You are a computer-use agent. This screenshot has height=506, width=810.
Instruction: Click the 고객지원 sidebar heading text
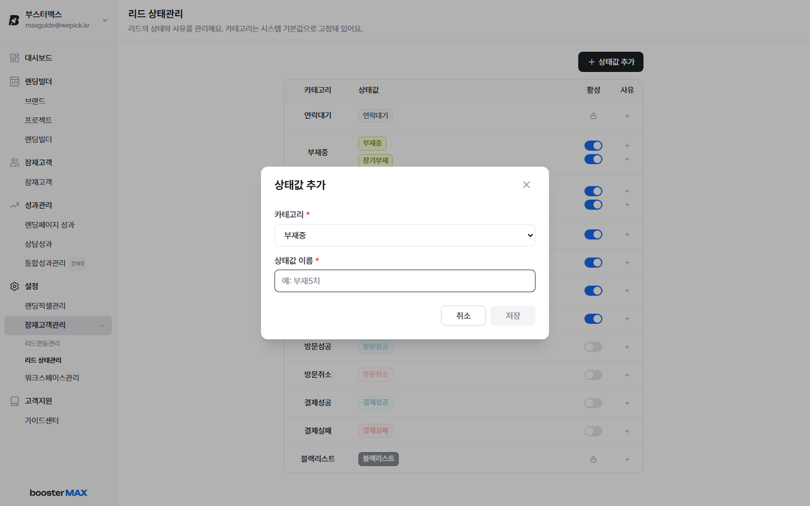click(38, 401)
